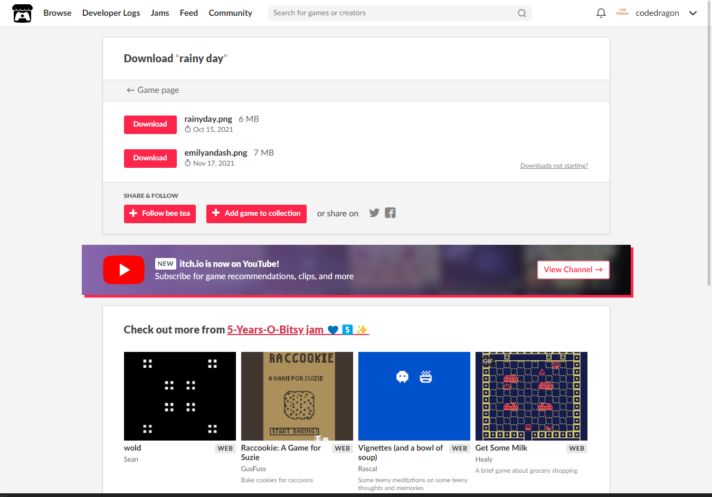Share on Twitter icon
The image size is (712, 497).
pyautogui.click(x=374, y=213)
